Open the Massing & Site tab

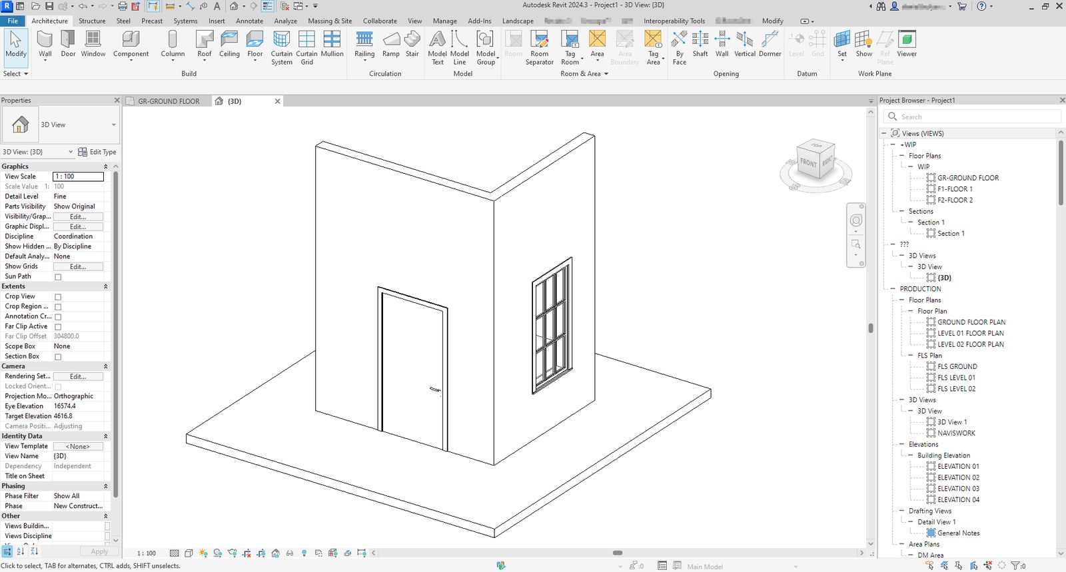[330, 21]
